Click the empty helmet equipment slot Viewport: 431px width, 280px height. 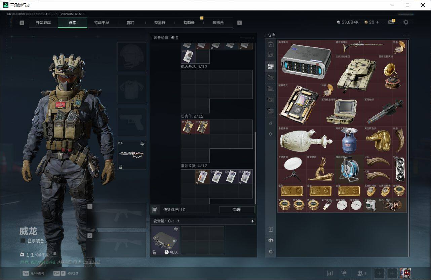[131, 56]
